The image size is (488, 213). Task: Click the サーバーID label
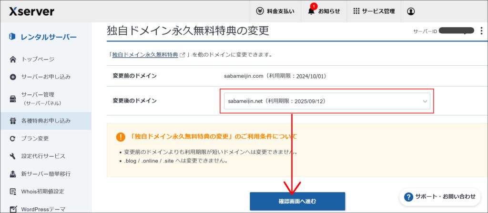(x=425, y=31)
